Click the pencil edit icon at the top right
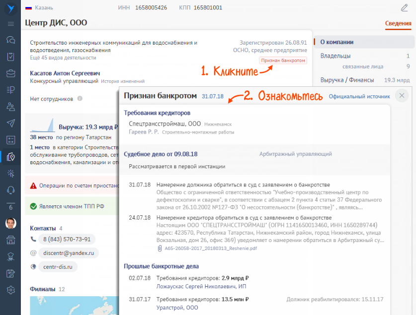This screenshot has width=416, height=315. (404, 8)
